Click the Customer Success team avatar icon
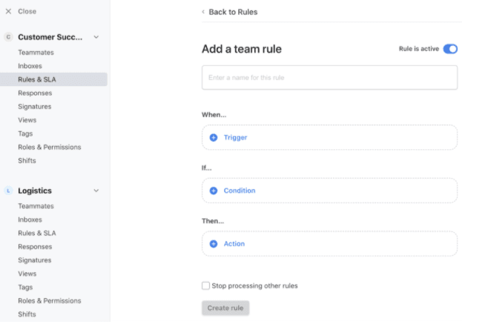The height and width of the screenshot is (327, 488). point(8,37)
